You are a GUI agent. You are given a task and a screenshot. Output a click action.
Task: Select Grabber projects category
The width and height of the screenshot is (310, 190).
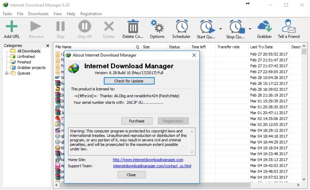coord(31,68)
